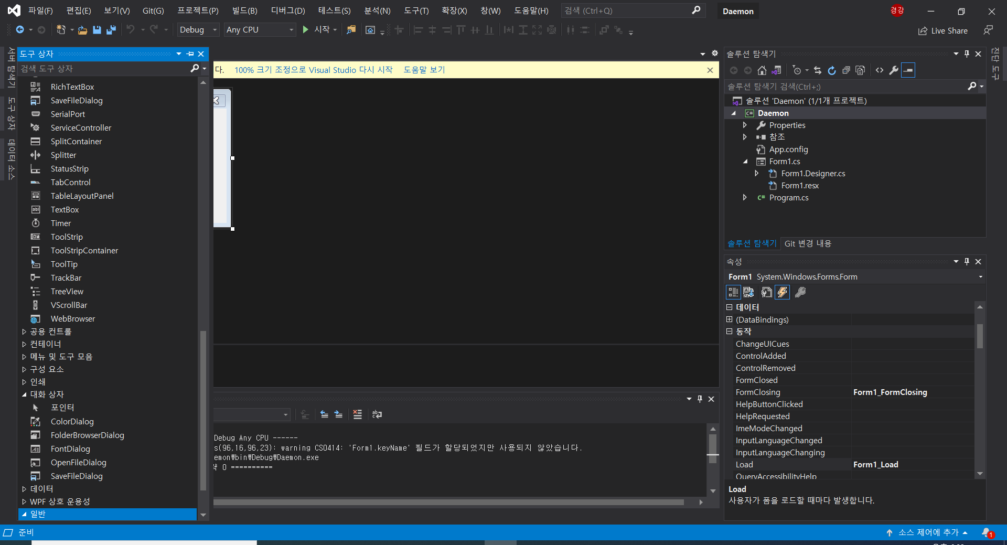This screenshot has height=545, width=1007.
Task: Click the Solution Explorer pin icon
Action: (967, 54)
